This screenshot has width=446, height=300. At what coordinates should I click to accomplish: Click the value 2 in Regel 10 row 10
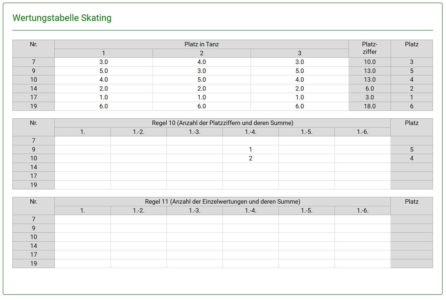(x=250, y=158)
